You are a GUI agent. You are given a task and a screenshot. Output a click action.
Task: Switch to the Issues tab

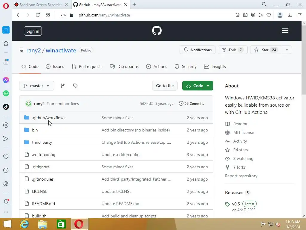pyautogui.click(x=55, y=67)
